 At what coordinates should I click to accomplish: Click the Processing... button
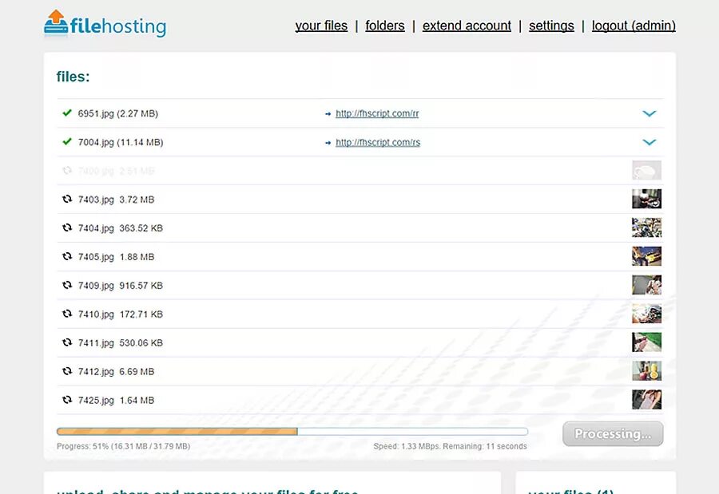point(613,433)
